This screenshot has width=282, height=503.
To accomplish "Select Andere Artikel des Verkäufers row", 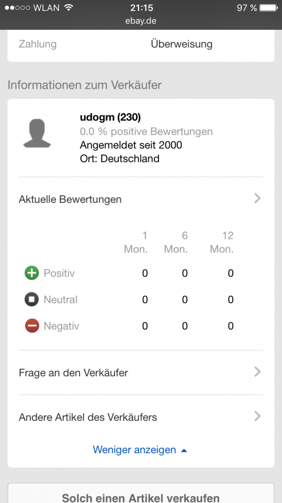I will pyautogui.click(x=141, y=417).
